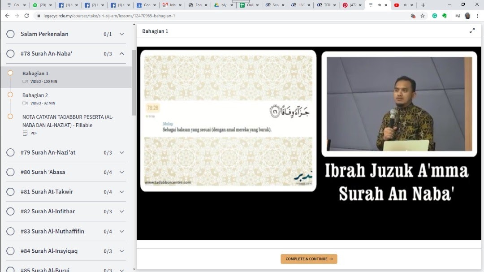View site security lock info

(39, 16)
